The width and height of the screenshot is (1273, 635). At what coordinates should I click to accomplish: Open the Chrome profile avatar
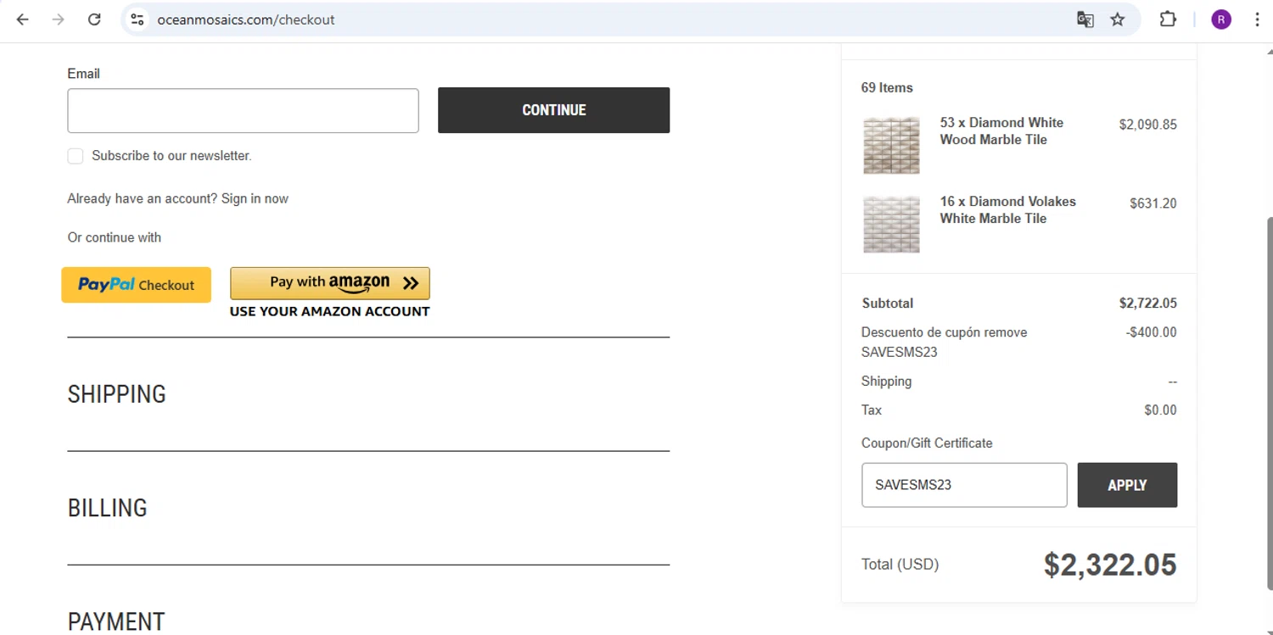(x=1220, y=19)
